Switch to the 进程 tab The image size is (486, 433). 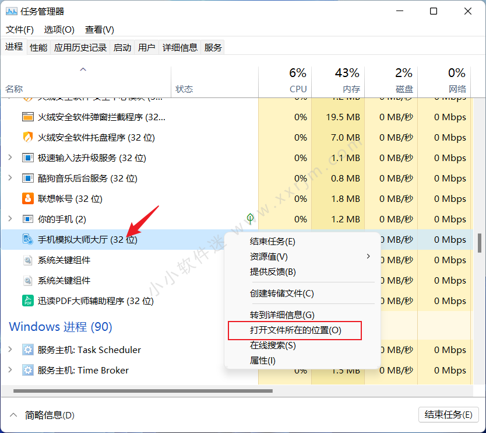point(14,47)
